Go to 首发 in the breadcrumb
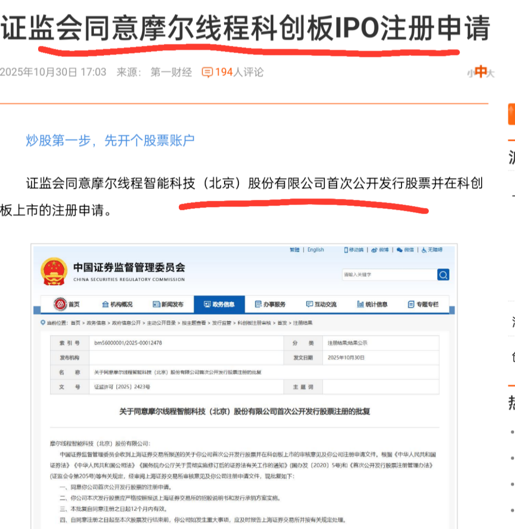 pyautogui.click(x=282, y=323)
